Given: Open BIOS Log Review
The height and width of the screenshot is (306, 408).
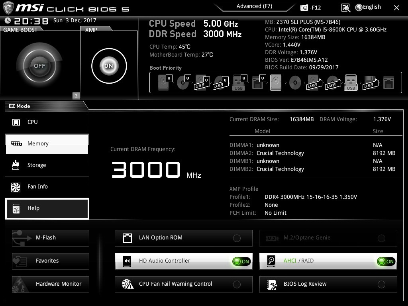Looking at the screenshot, I should (x=328, y=284).
